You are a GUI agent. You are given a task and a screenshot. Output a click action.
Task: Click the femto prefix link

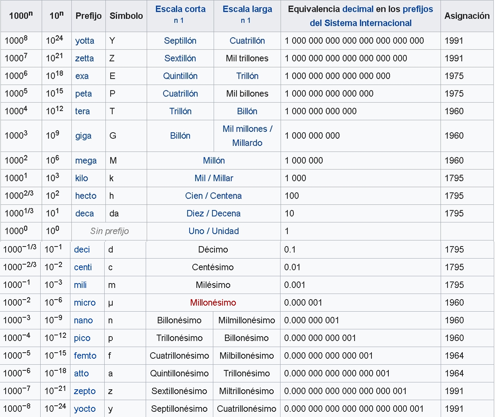[85, 355]
